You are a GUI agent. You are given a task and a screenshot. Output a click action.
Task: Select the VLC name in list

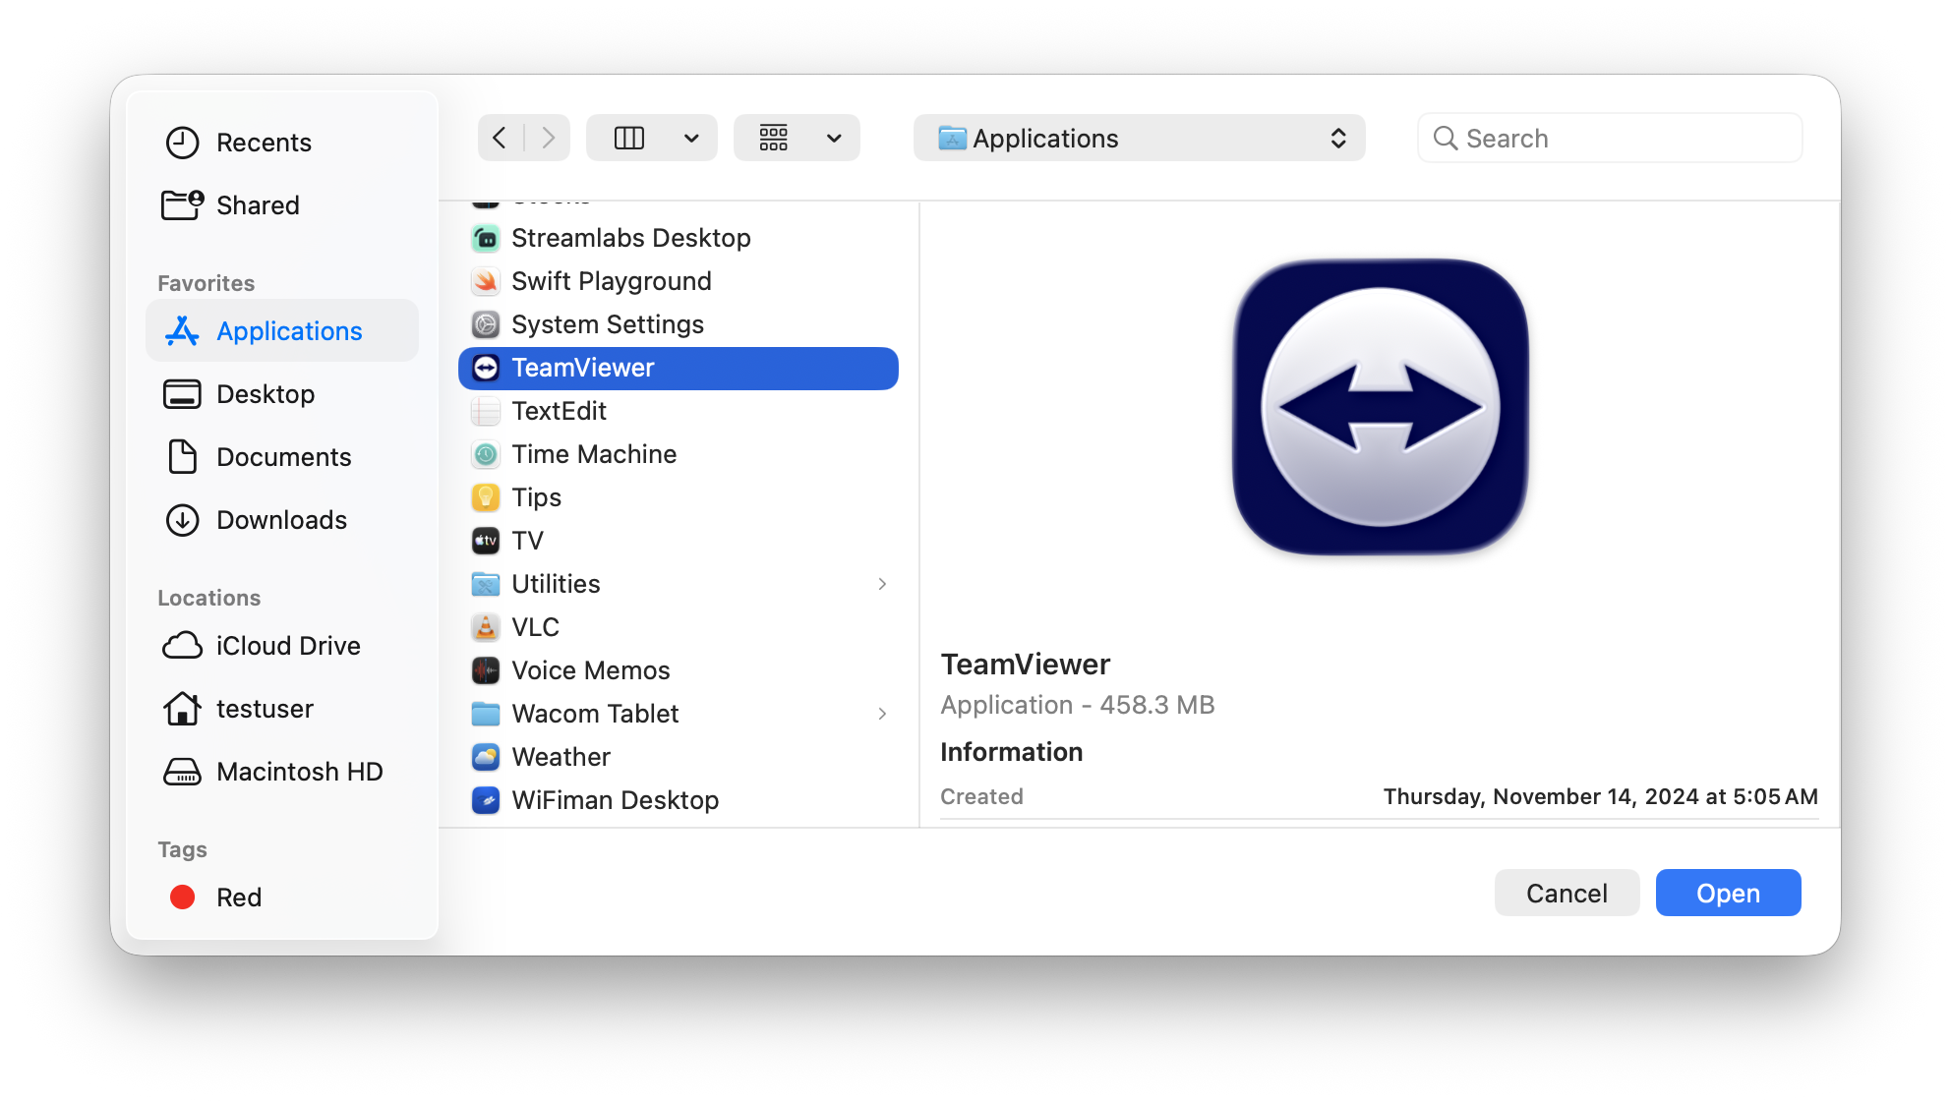[x=536, y=627]
